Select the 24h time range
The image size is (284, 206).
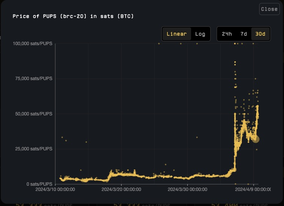tap(227, 34)
